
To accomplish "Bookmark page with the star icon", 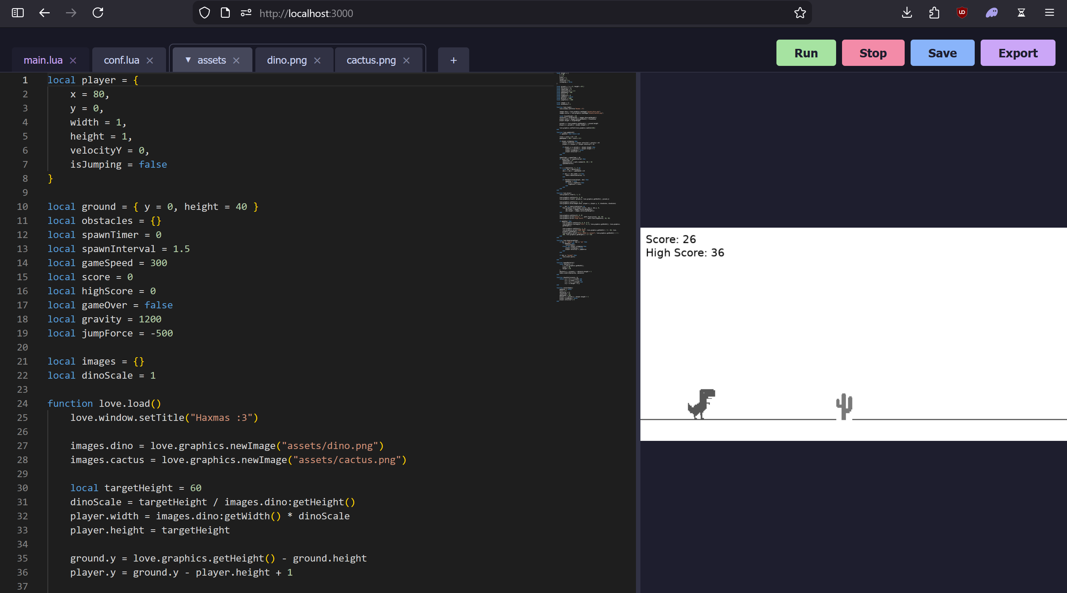I will click(800, 13).
